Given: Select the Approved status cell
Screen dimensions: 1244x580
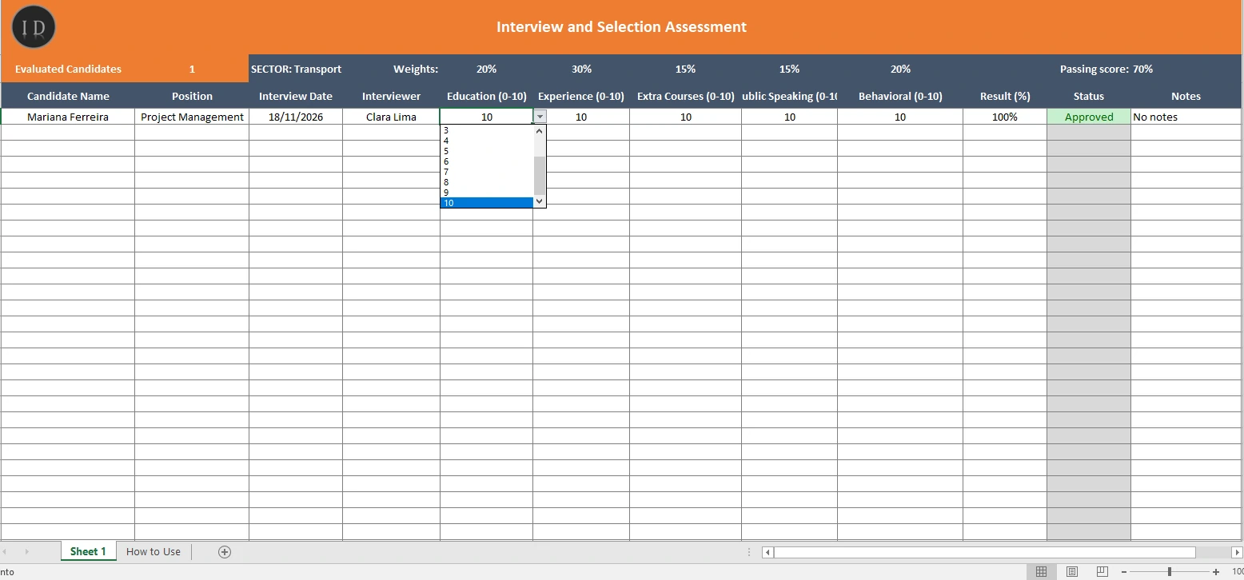Looking at the screenshot, I should tap(1089, 117).
